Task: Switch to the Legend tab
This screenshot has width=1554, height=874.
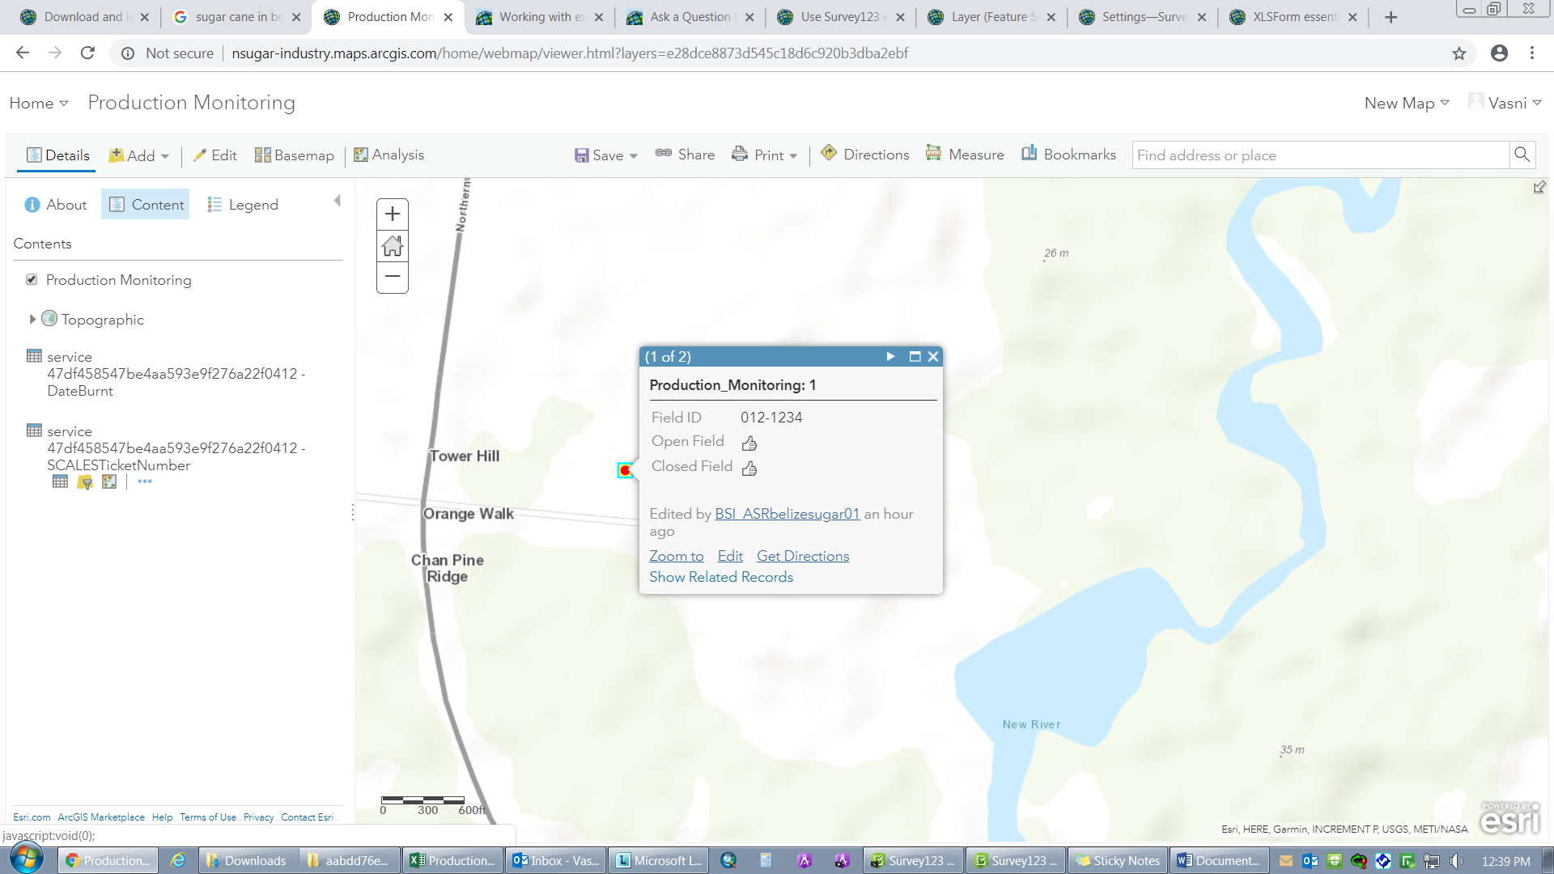Action: (243, 205)
